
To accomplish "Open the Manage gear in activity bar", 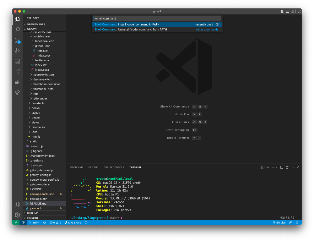I will point(17,215).
